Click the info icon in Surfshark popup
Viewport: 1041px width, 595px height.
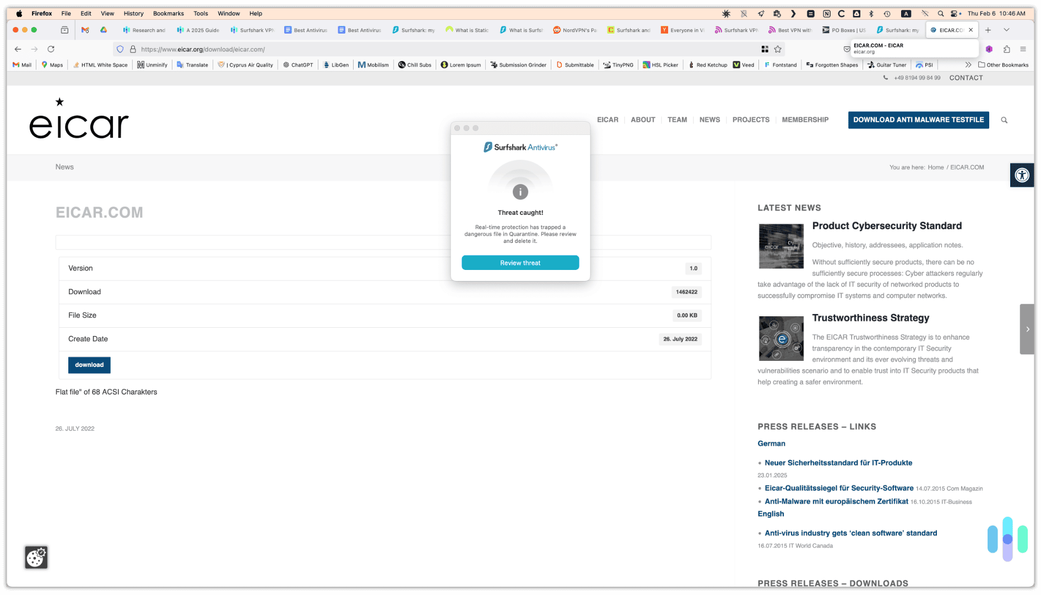pyautogui.click(x=520, y=192)
